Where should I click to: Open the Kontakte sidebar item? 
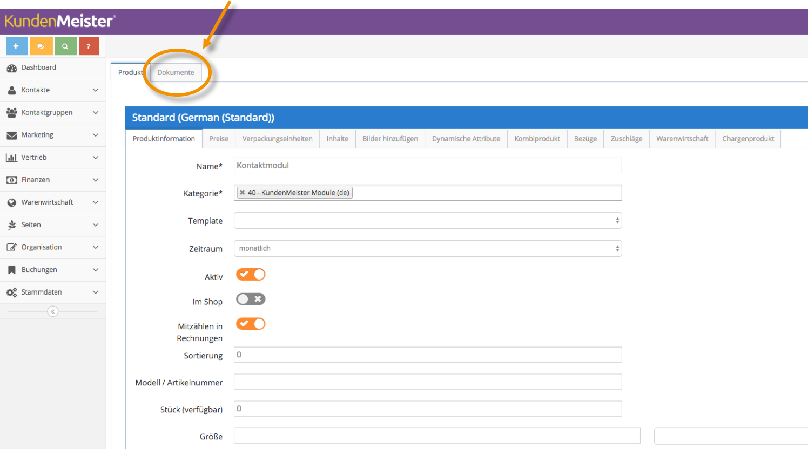tap(53, 90)
